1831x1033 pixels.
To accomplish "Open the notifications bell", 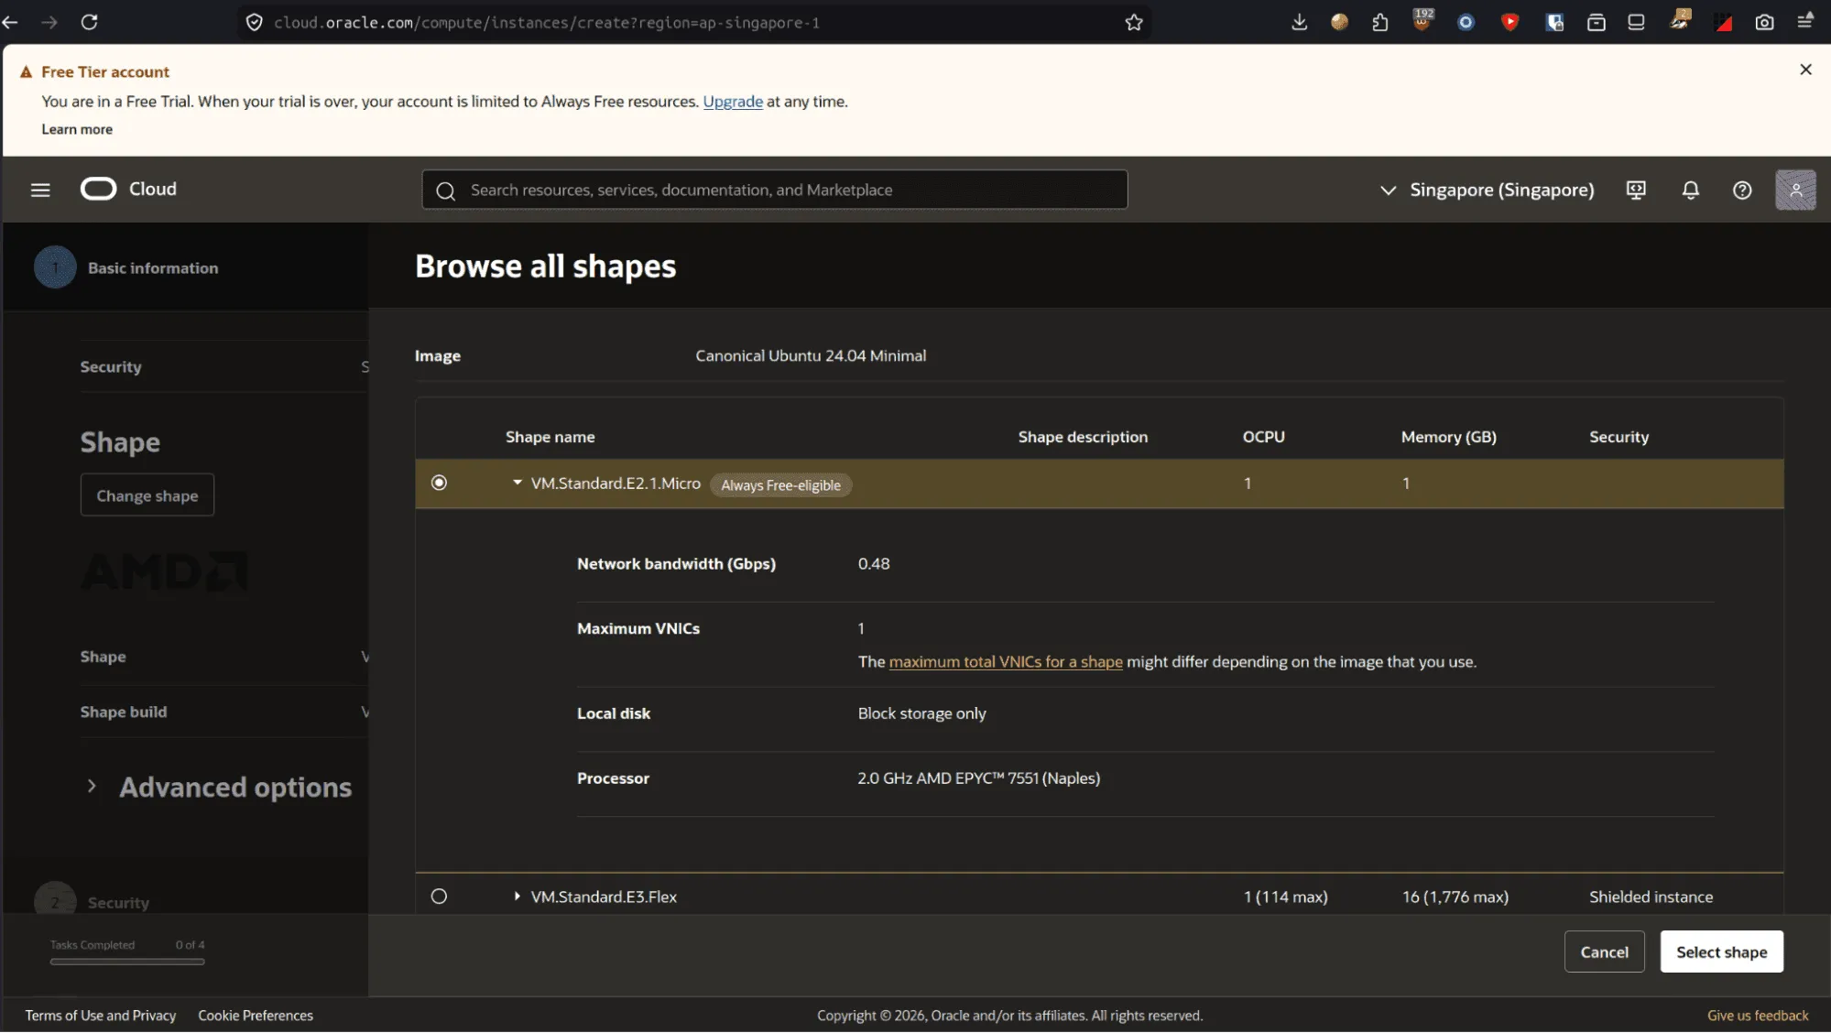I will (1691, 190).
